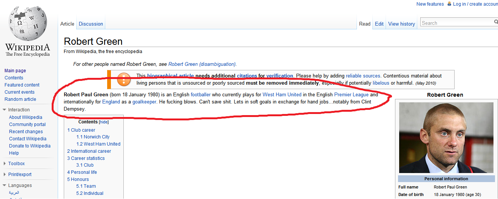The width and height of the screenshot is (498, 199).
Task: Click the search magnifier icon
Action: 496,23
